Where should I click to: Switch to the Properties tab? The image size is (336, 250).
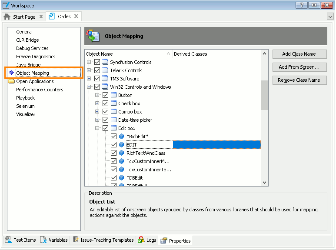click(175, 240)
